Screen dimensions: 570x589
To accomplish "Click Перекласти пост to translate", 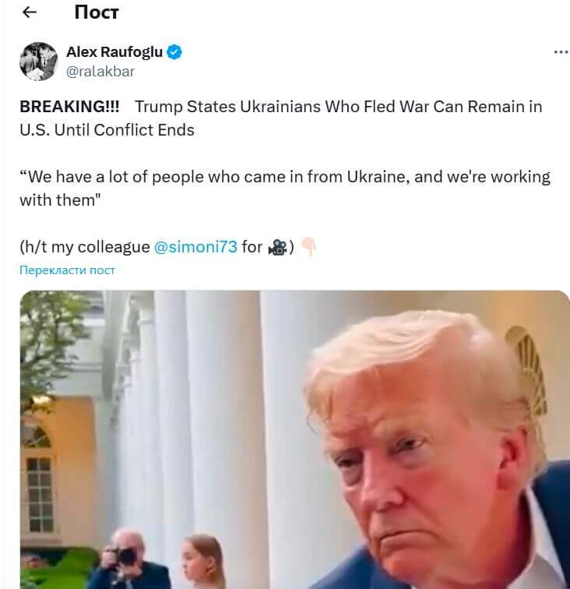I will coord(67,270).
